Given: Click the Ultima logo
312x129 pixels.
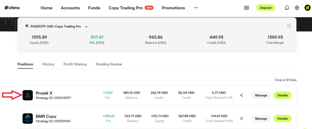Looking at the screenshot, I should (x=12, y=8).
